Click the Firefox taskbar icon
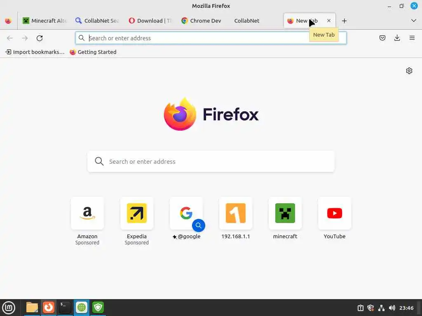 (x=49, y=308)
